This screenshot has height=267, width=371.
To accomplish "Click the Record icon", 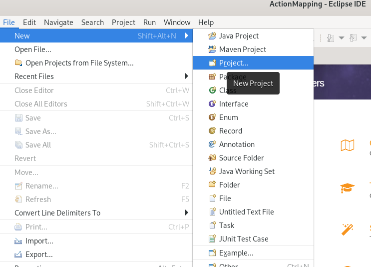I will (x=212, y=130).
